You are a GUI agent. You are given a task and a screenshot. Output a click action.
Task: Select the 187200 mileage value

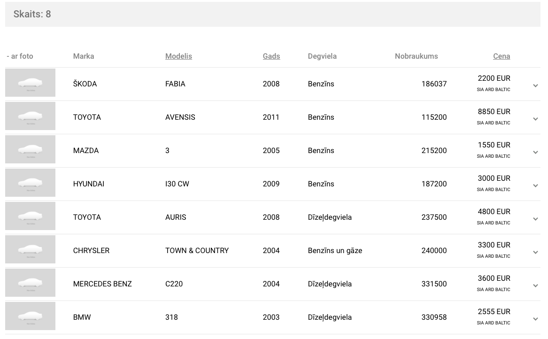(x=434, y=184)
